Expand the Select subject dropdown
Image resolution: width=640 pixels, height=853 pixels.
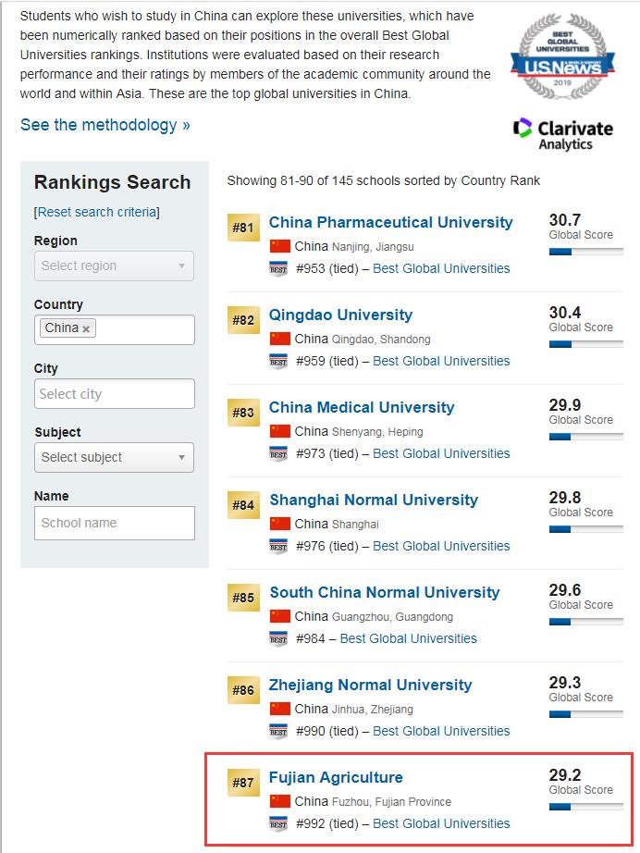(x=115, y=457)
